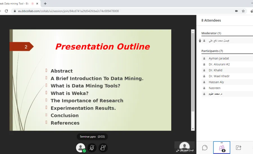Reload the page with browser refresh icon
This screenshot has width=253, height=154.
pos(6,11)
